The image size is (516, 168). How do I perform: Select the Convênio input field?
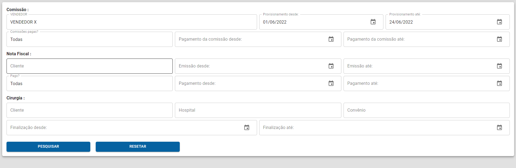coord(427,110)
